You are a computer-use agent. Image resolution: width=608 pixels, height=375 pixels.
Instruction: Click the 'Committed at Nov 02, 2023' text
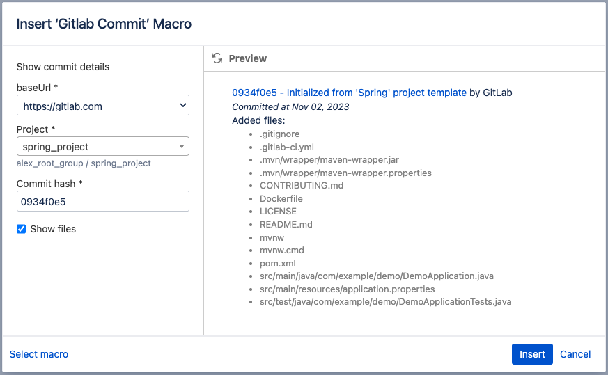click(290, 107)
